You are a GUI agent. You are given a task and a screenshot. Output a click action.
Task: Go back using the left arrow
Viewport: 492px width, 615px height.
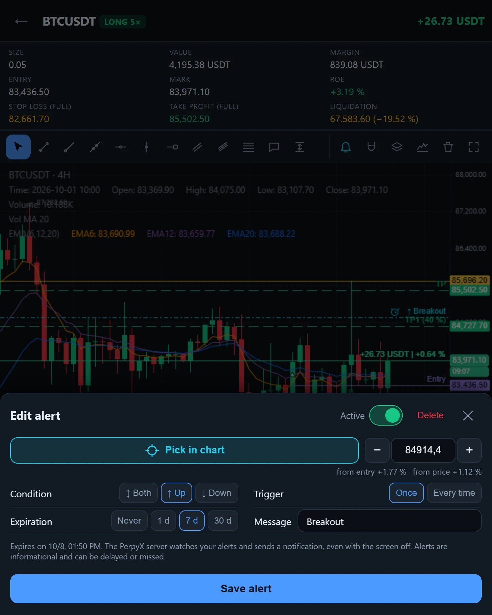[x=21, y=22]
